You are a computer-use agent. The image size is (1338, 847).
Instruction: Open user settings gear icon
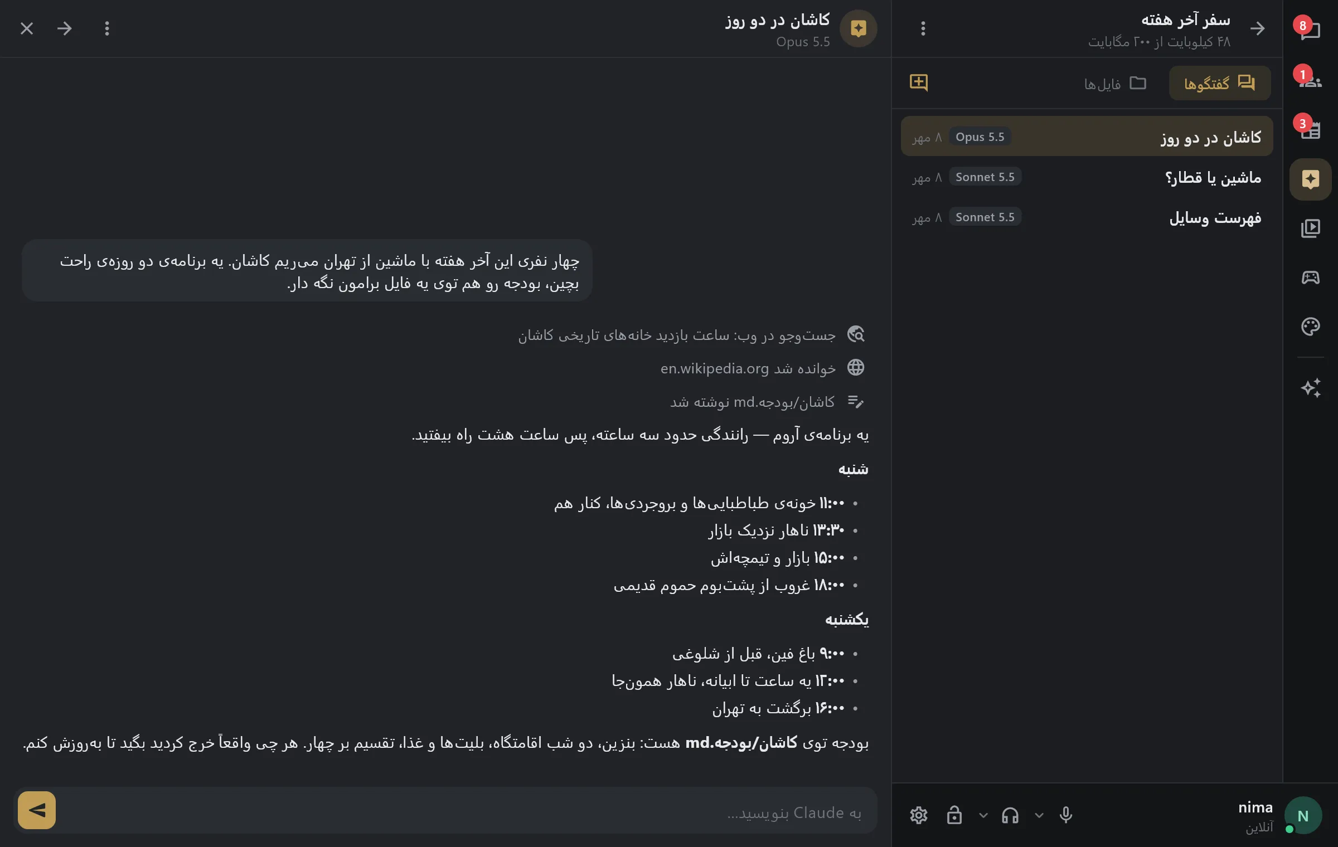919,815
